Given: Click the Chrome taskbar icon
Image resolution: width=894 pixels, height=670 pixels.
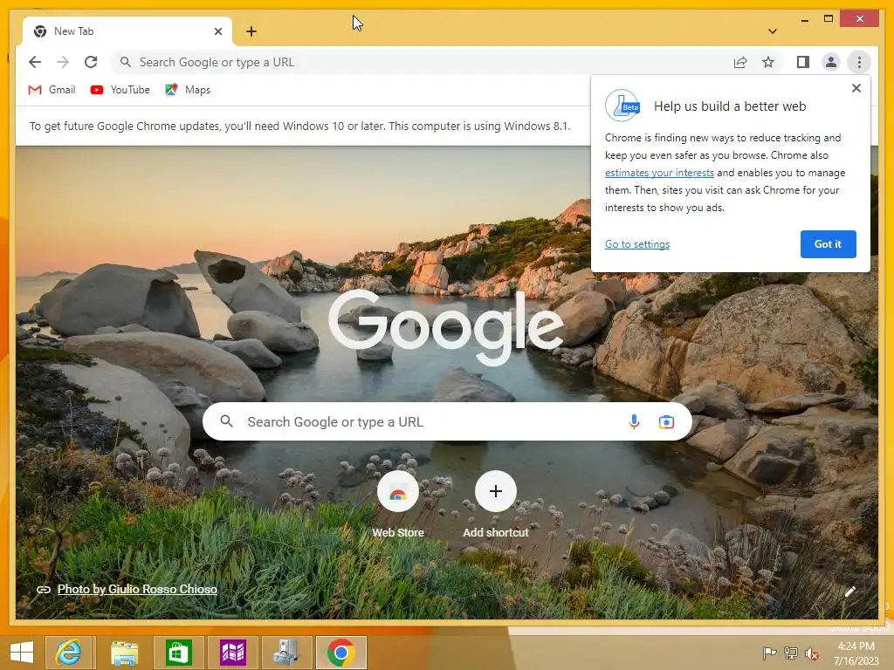Looking at the screenshot, I should click(x=341, y=653).
